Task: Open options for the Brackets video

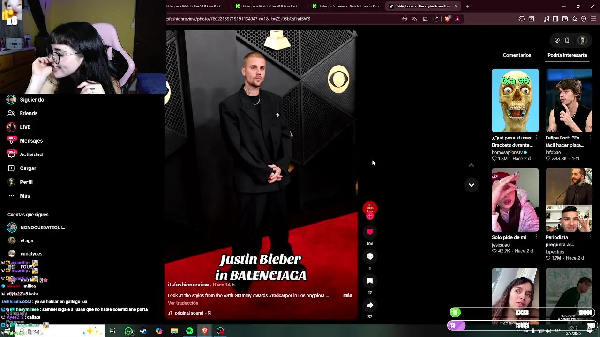Action: click(536, 138)
